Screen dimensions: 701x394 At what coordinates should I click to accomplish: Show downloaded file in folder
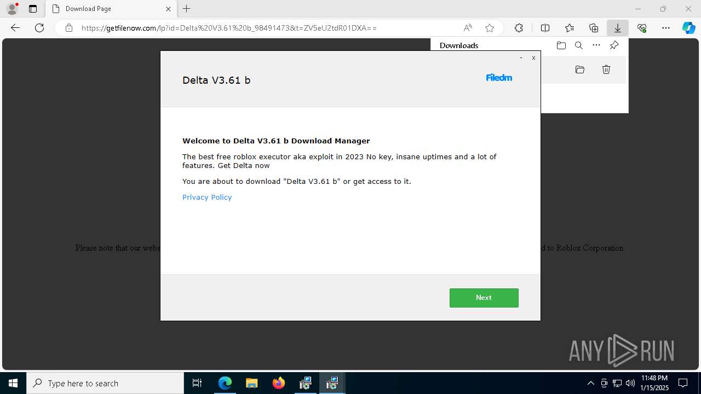pyautogui.click(x=580, y=69)
